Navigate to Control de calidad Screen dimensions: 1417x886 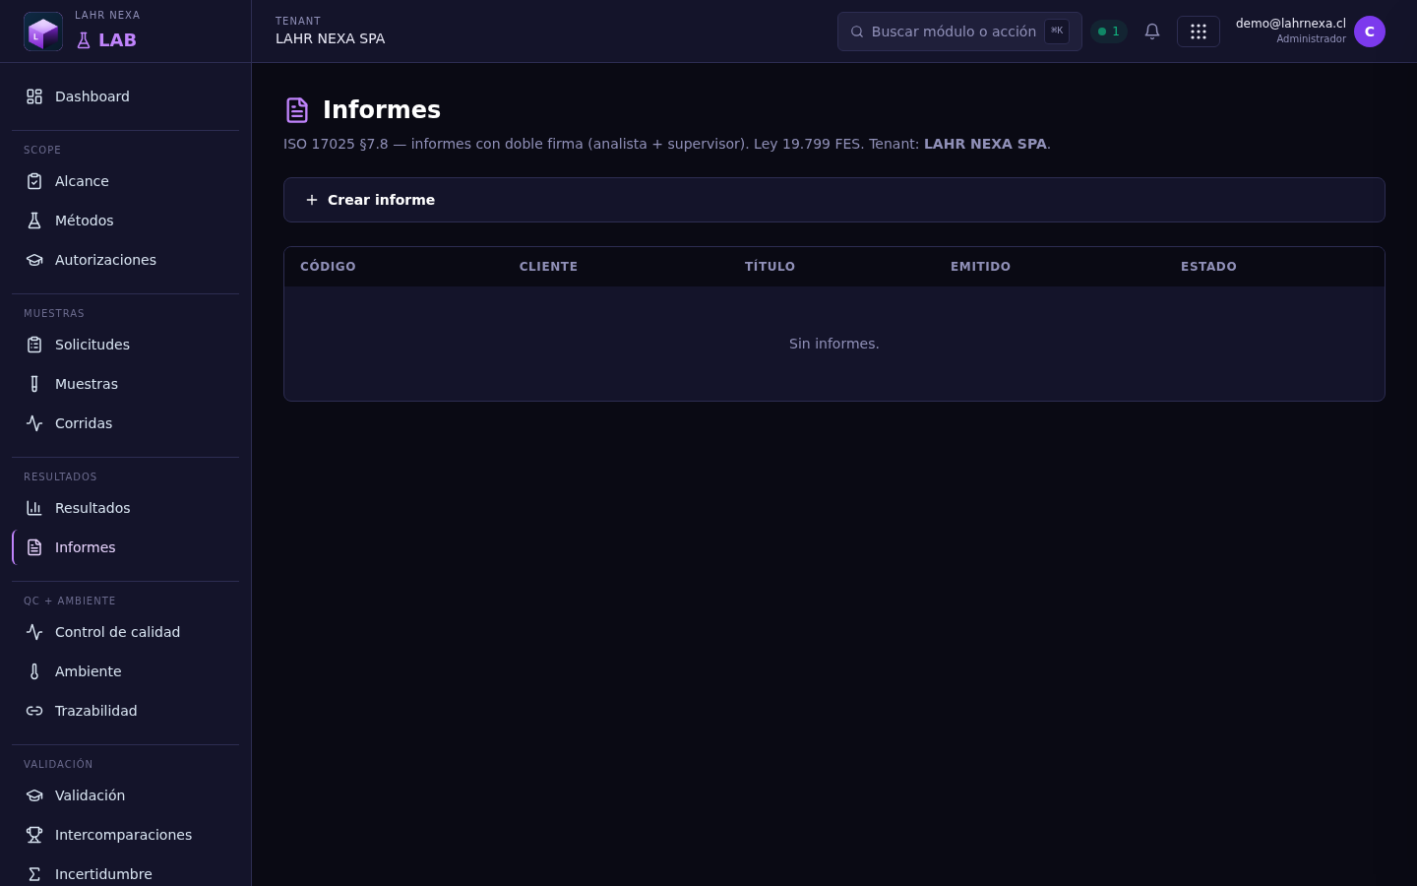pos(126,632)
